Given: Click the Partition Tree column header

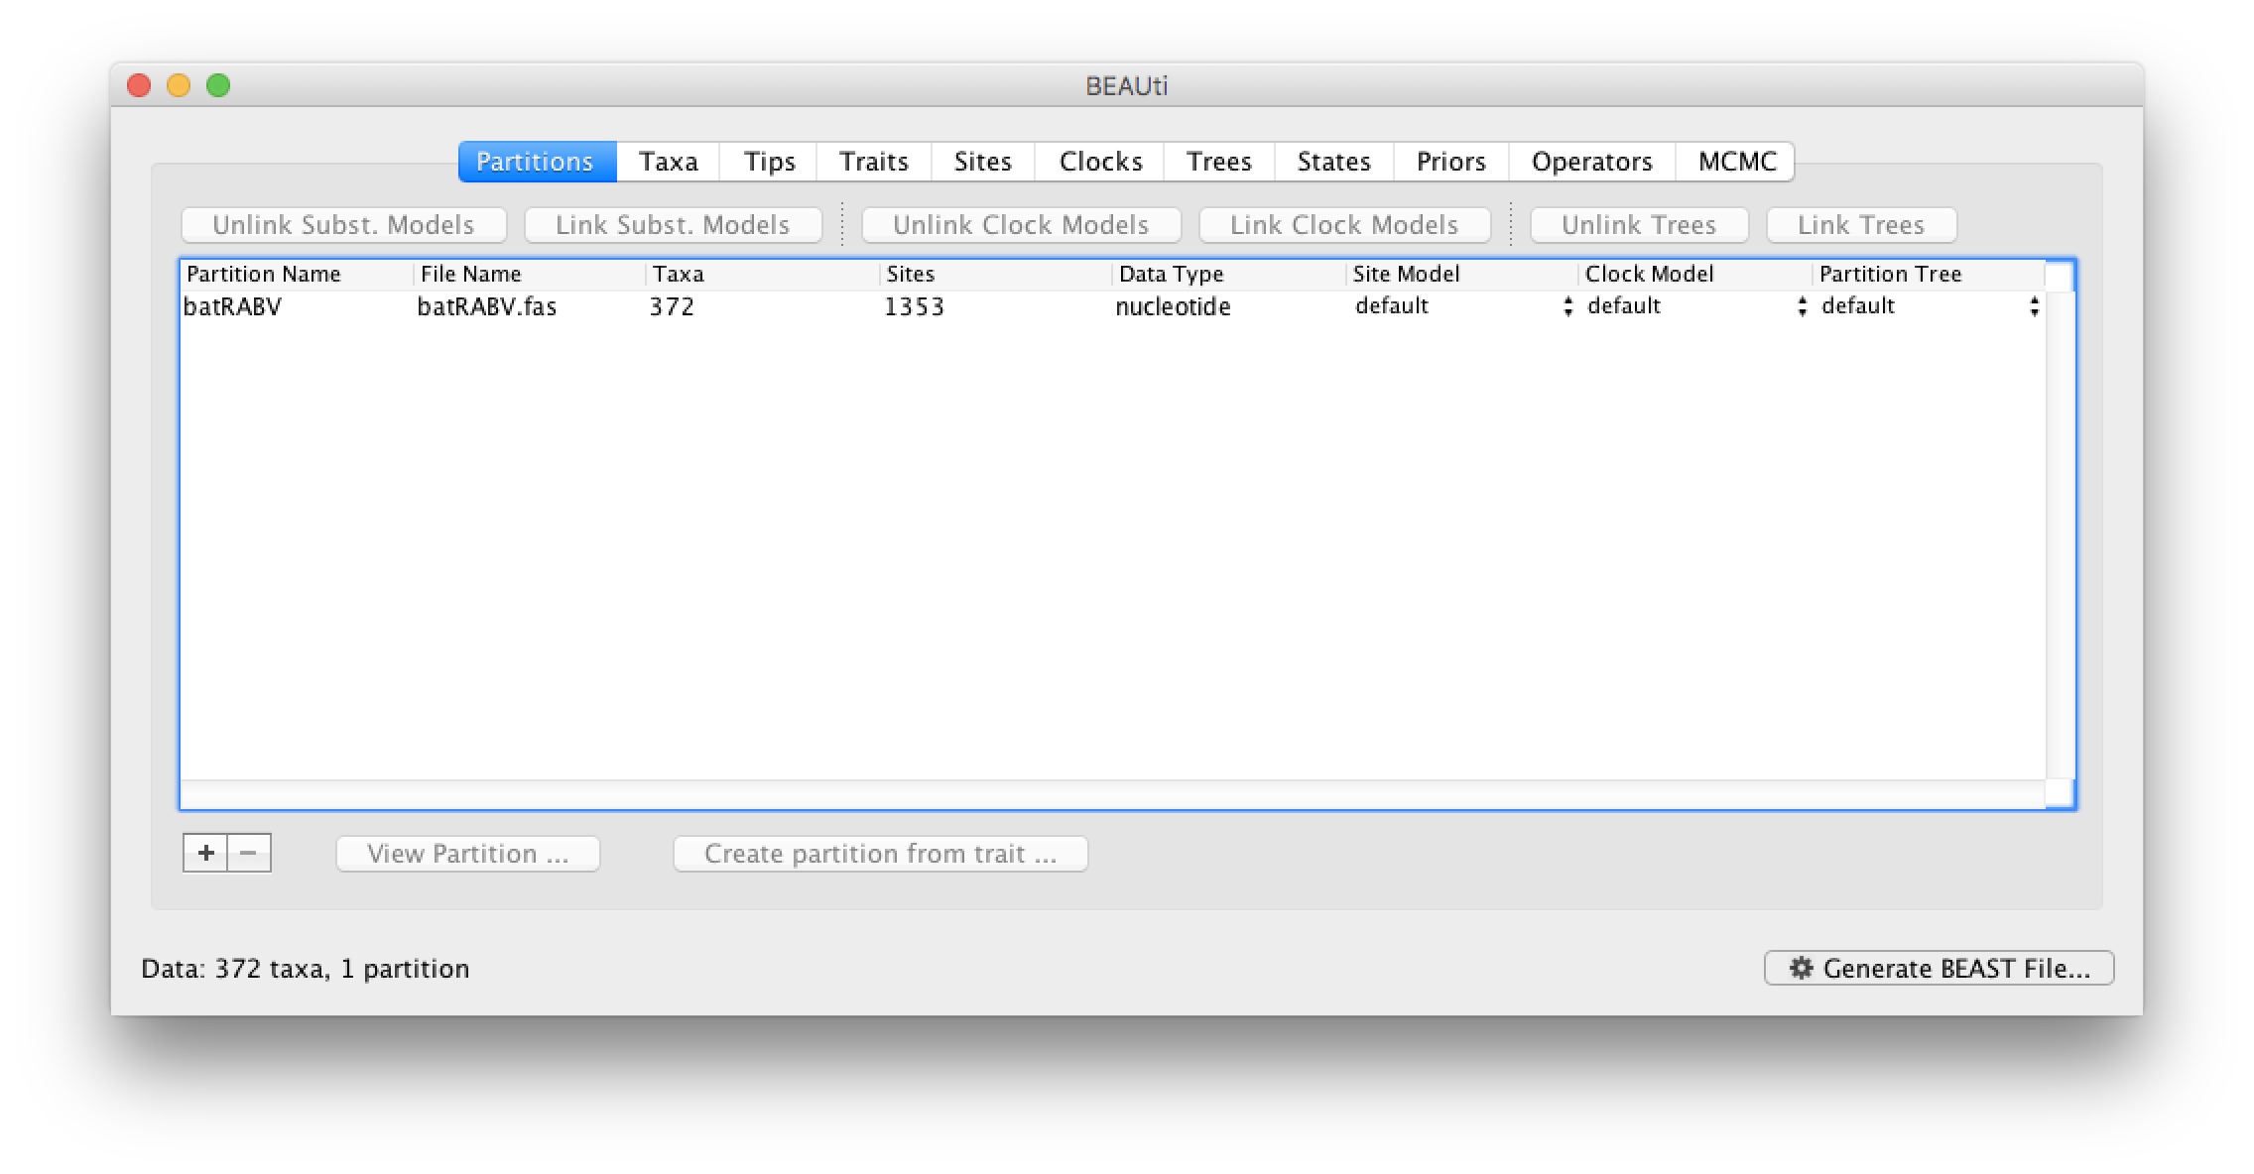Looking at the screenshot, I should [1930, 275].
